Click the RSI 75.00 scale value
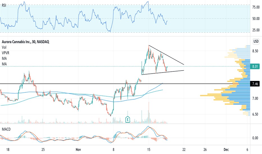Screen dimensions: 262x154 click(256, 7)
